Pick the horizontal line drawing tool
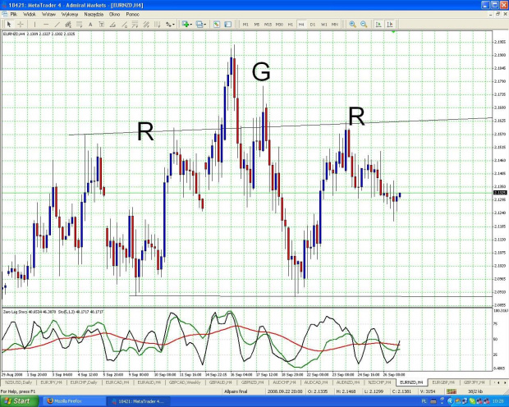 click(48, 25)
